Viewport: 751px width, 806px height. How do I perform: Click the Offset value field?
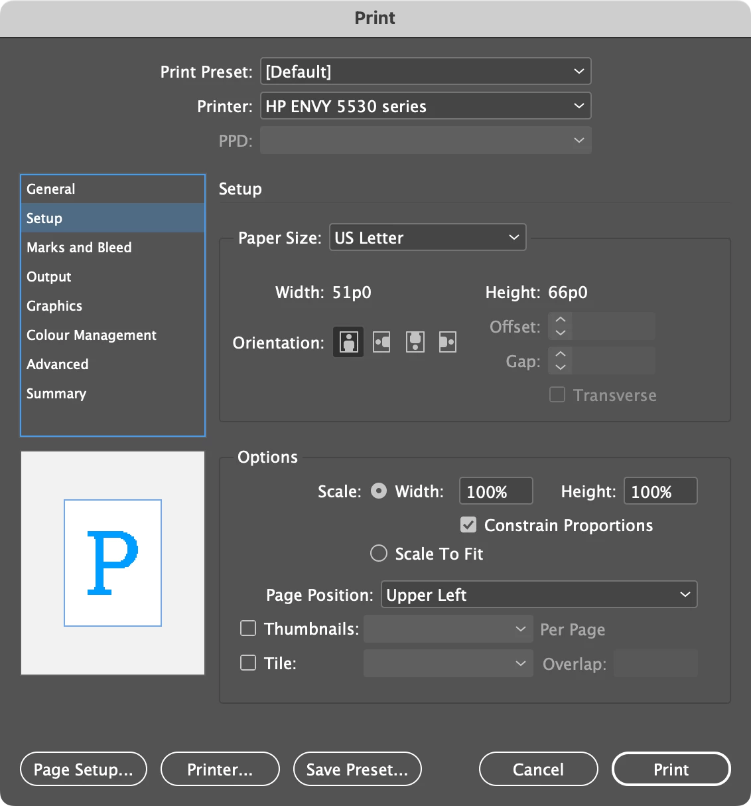tap(614, 326)
